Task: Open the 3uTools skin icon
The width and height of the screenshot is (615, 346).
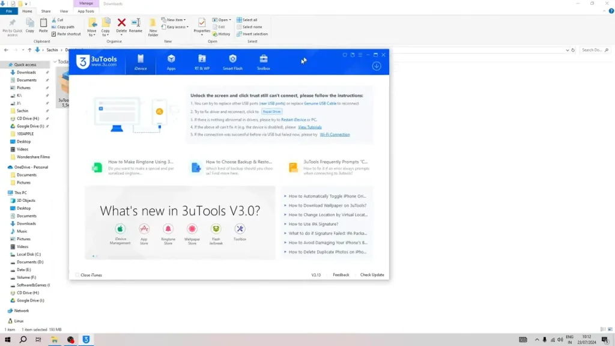Action: 345,55
